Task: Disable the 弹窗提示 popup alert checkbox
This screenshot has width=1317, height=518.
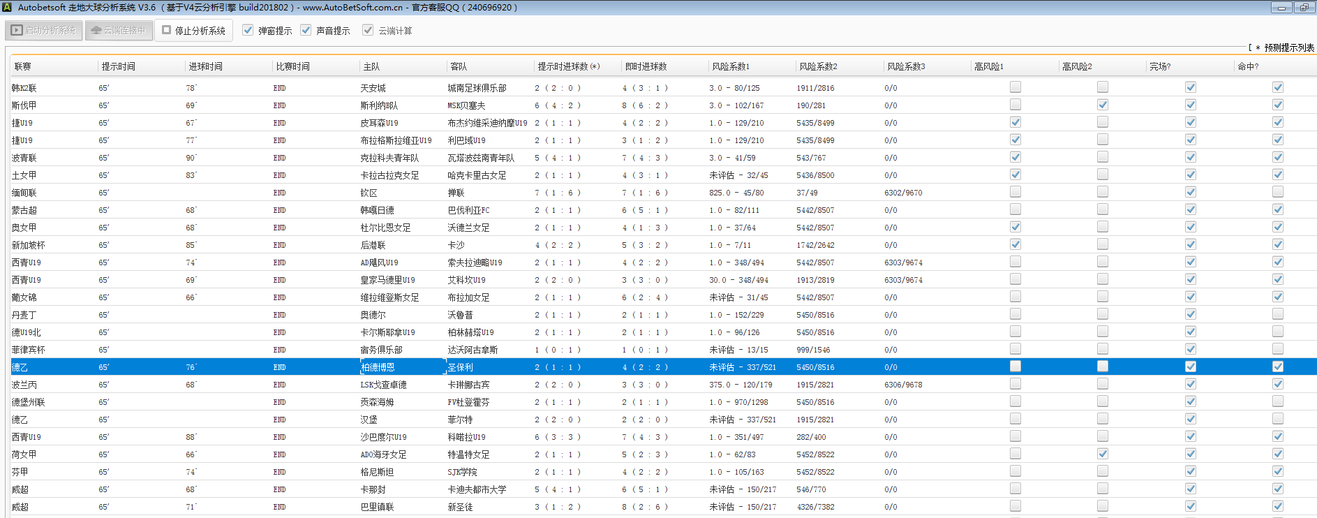Action: (248, 30)
